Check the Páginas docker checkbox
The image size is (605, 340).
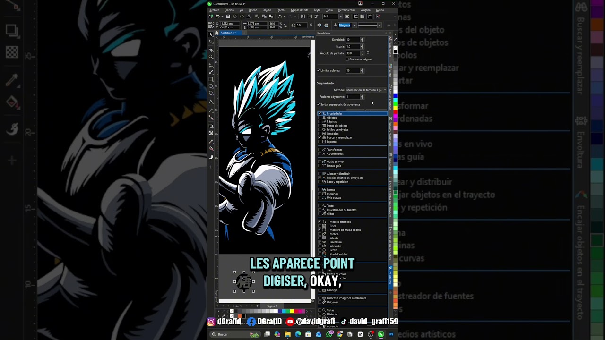click(320, 121)
